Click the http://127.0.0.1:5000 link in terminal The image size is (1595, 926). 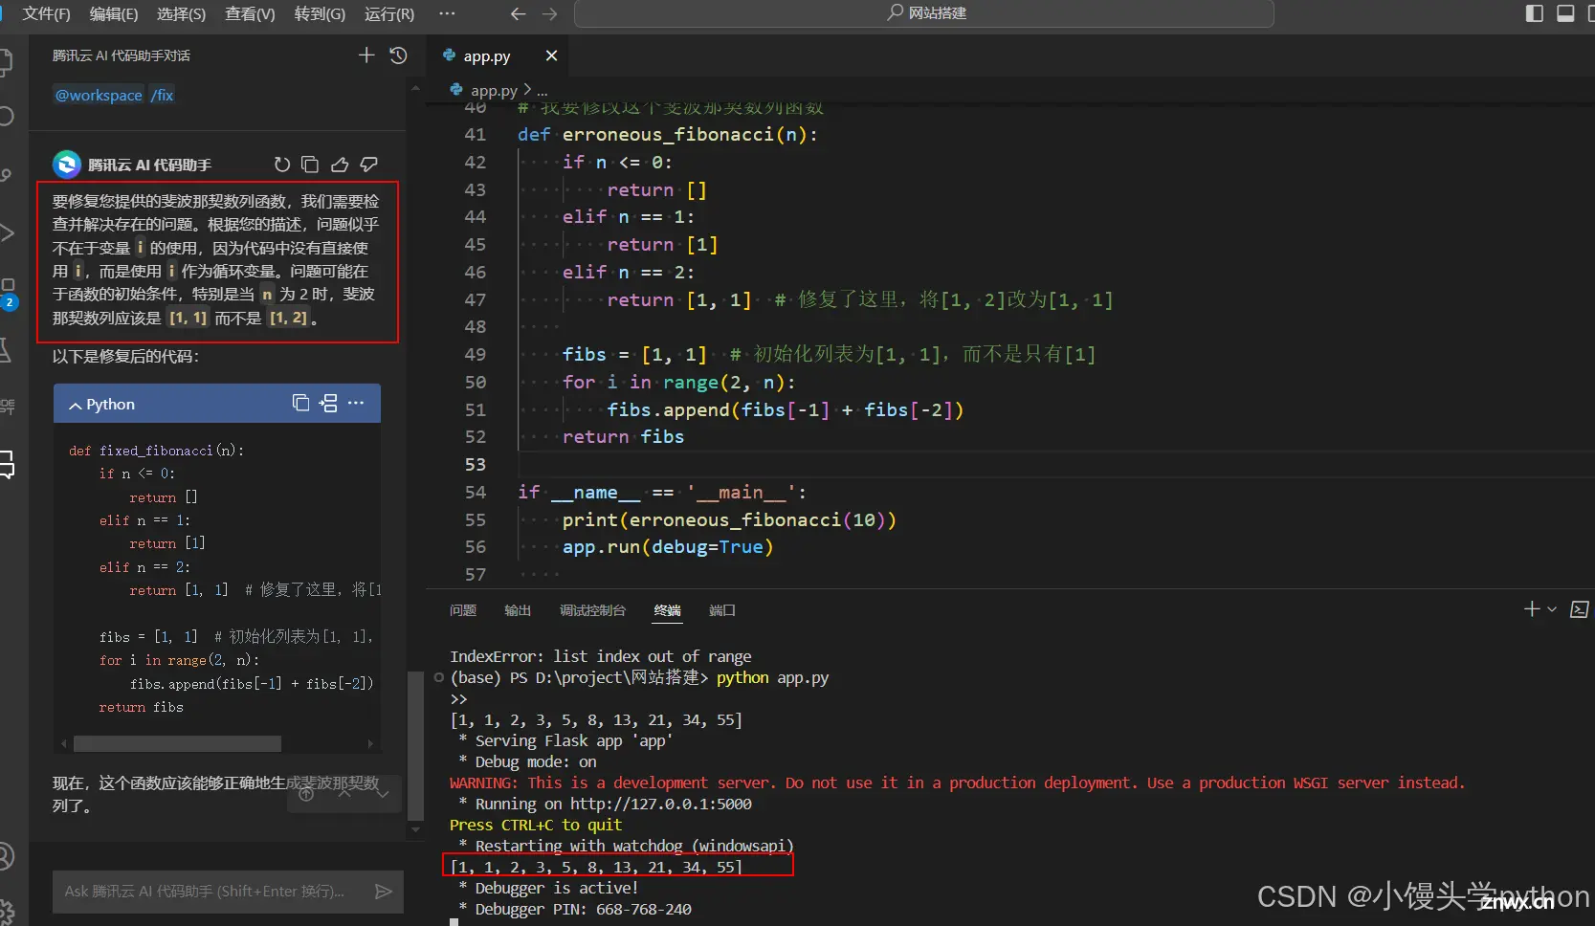[661, 805]
